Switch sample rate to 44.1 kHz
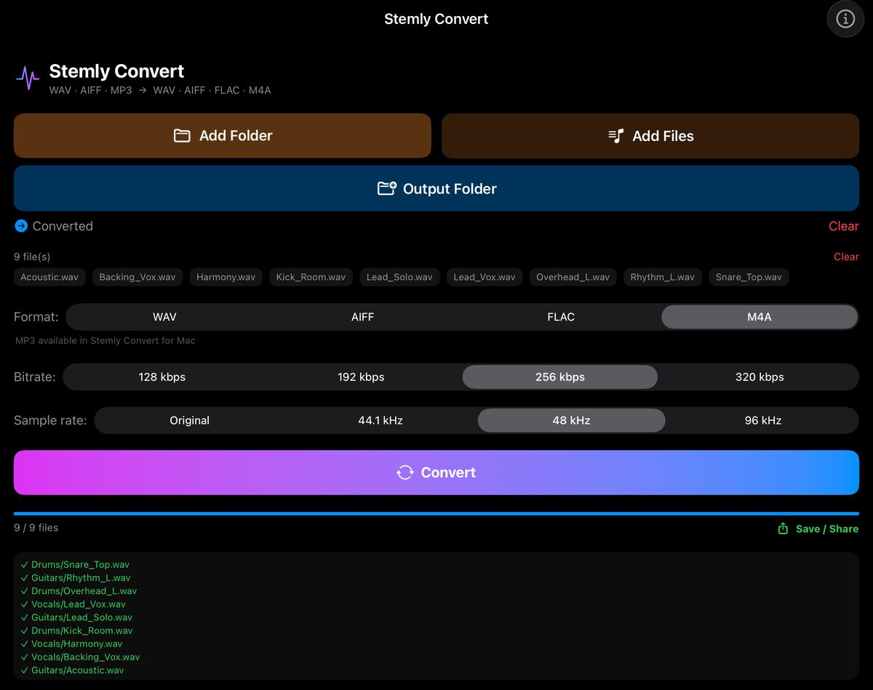 pyautogui.click(x=380, y=420)
